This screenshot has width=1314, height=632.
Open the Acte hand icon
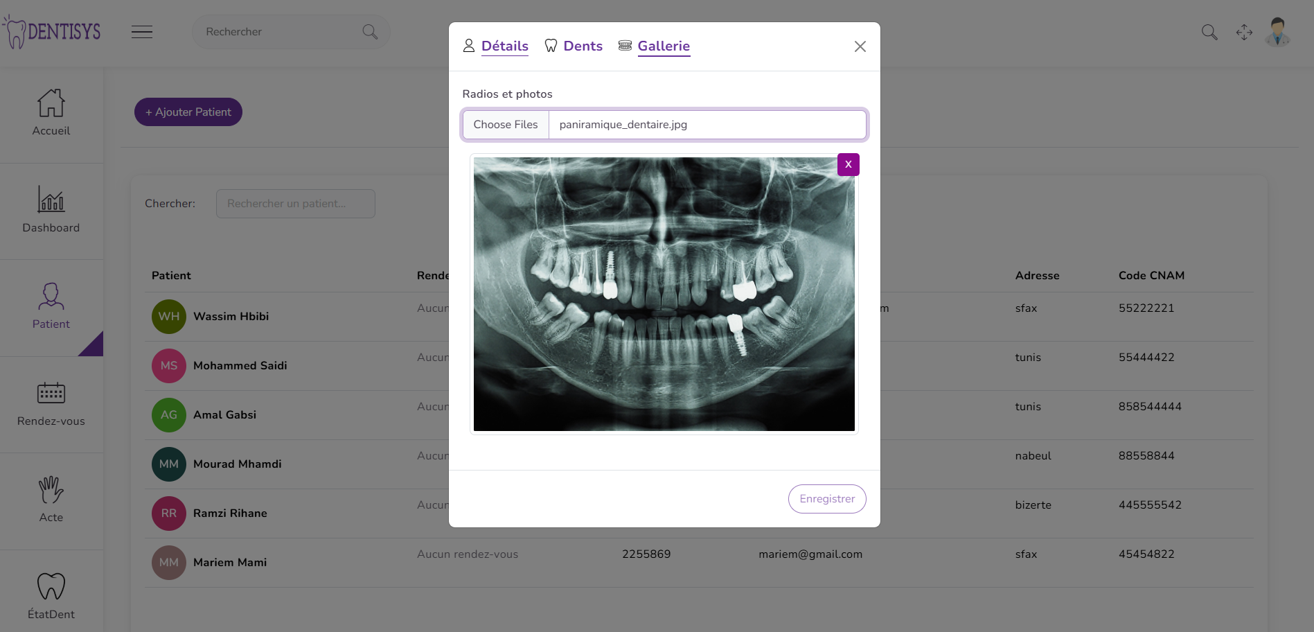[51, 490]
